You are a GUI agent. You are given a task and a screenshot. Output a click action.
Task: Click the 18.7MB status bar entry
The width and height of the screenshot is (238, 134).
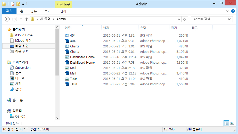(x=169, y=129)
